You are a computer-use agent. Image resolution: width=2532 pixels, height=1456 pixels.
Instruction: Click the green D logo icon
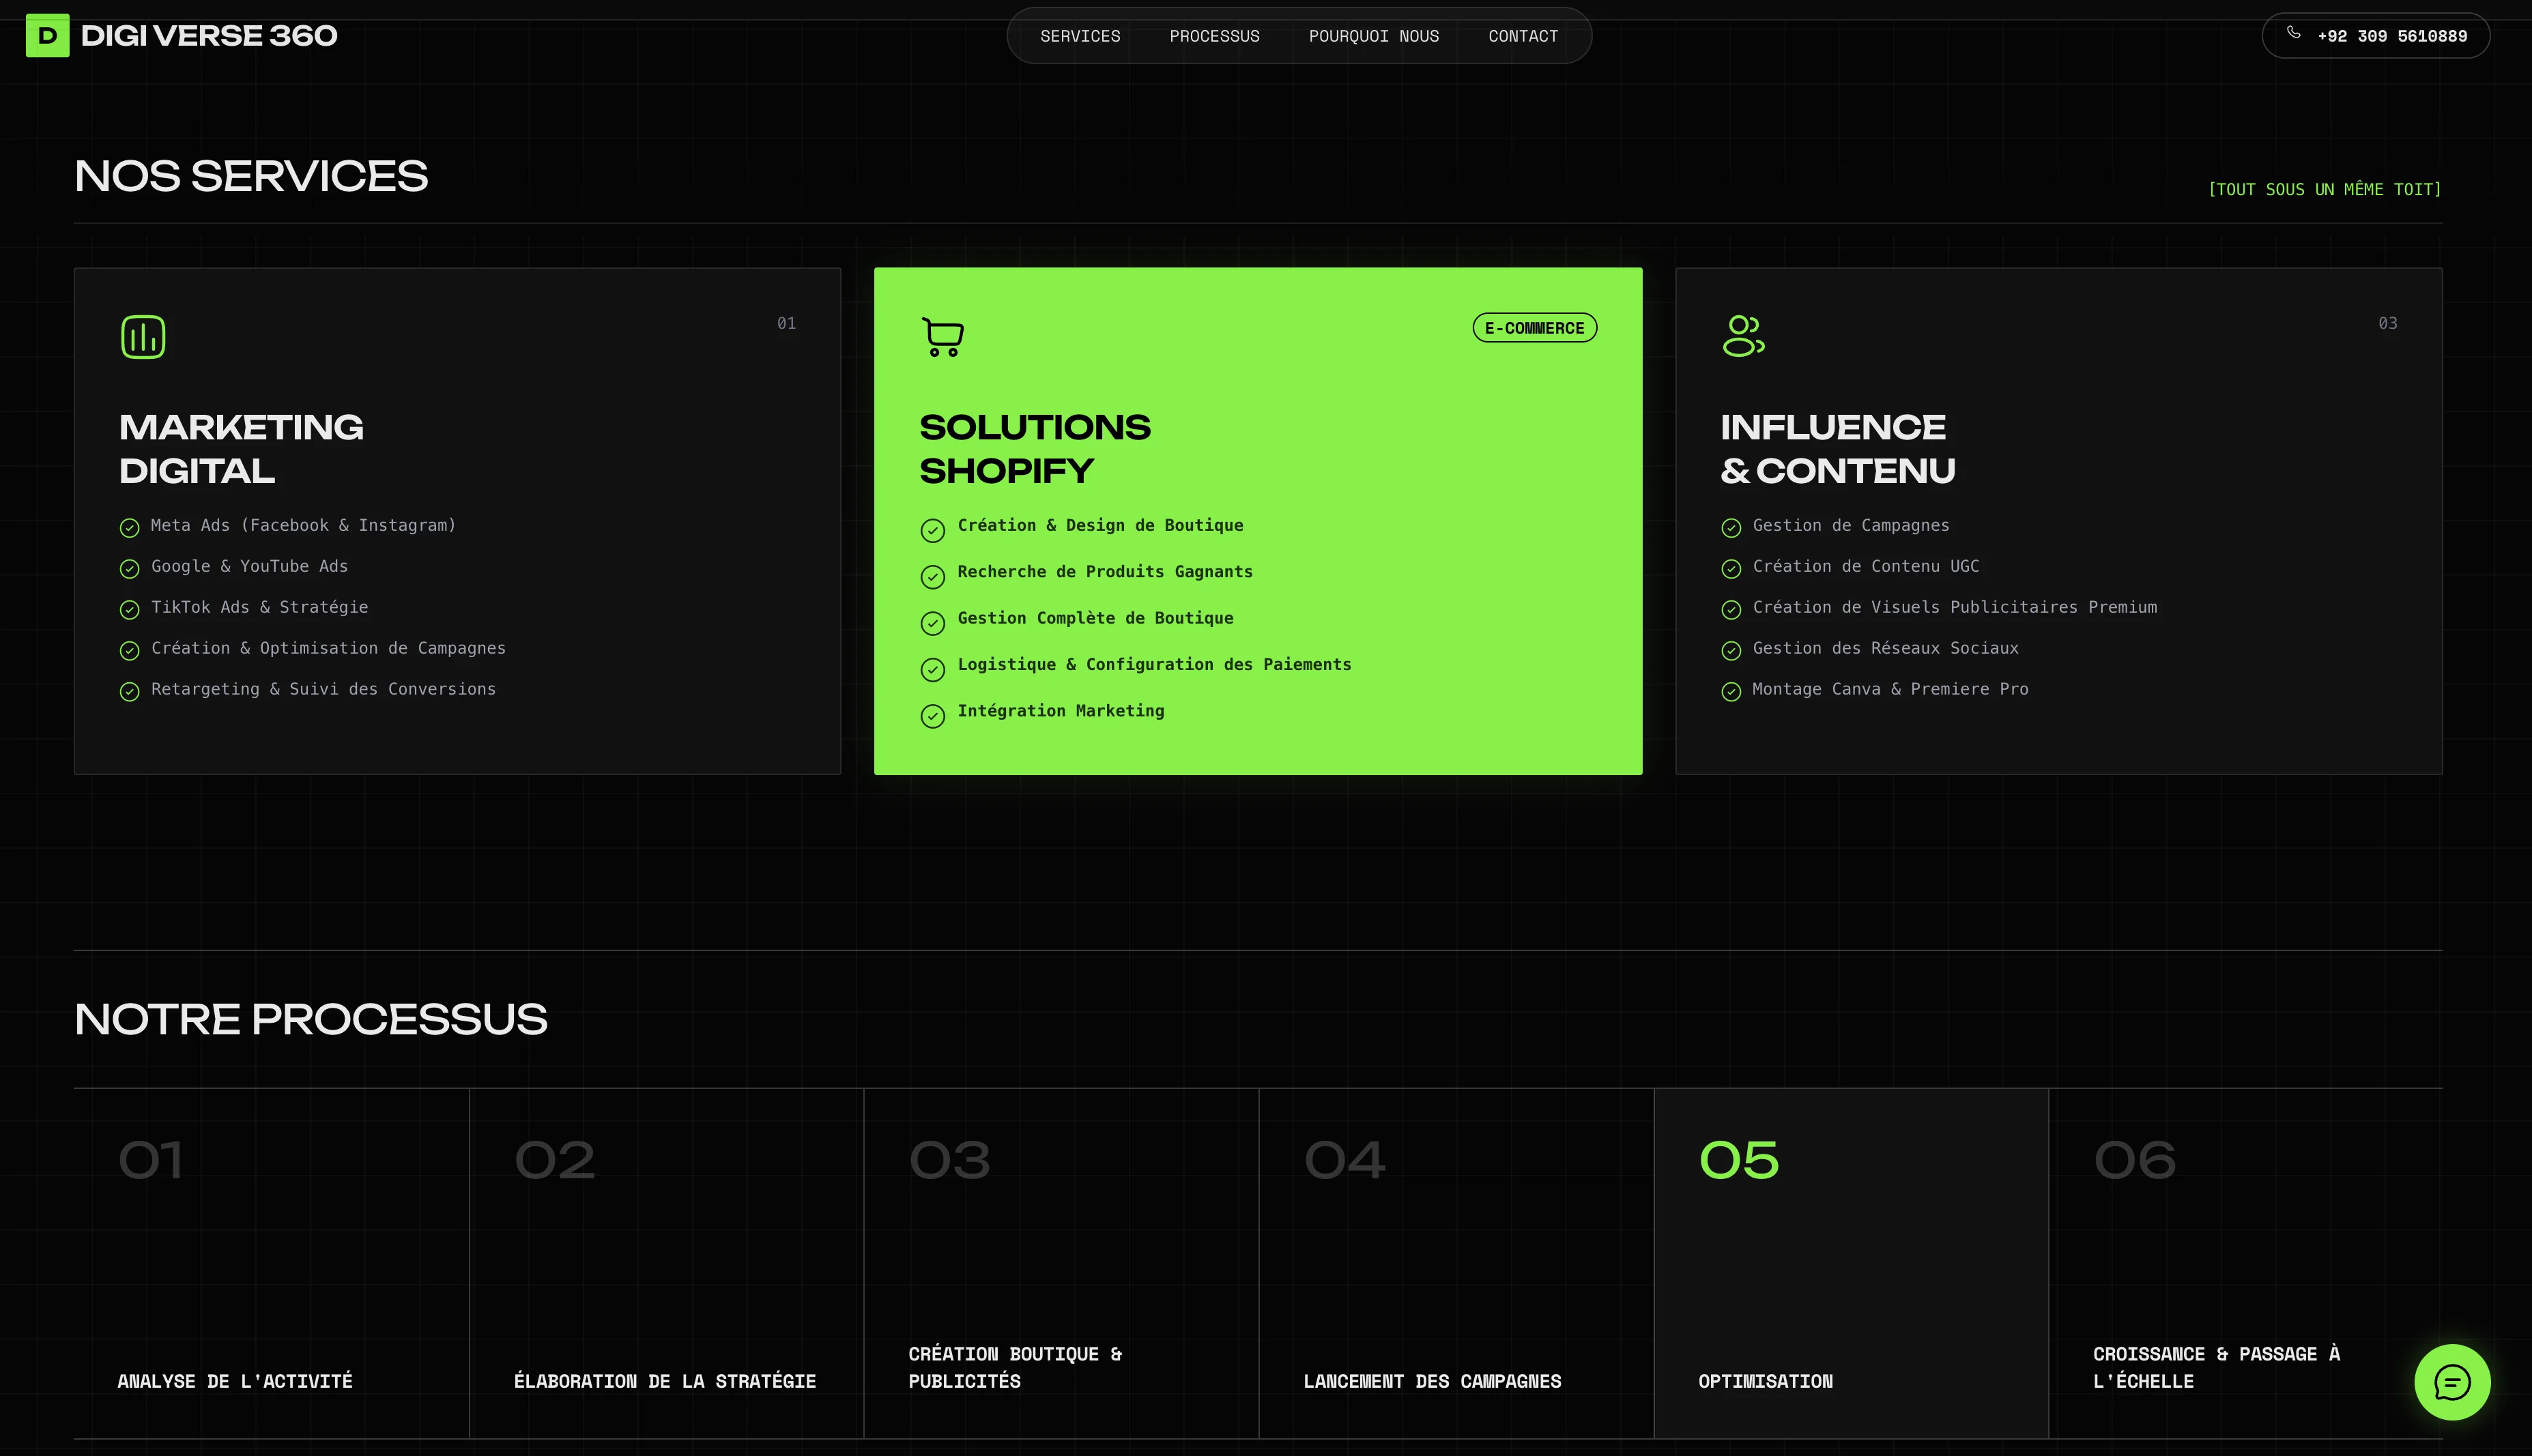click(47, 35)
